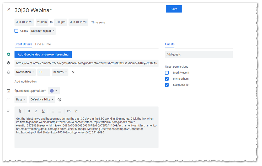Open the Does not repeat dropdown
Viewport: 262px width, 166px height.
point(43,31)
